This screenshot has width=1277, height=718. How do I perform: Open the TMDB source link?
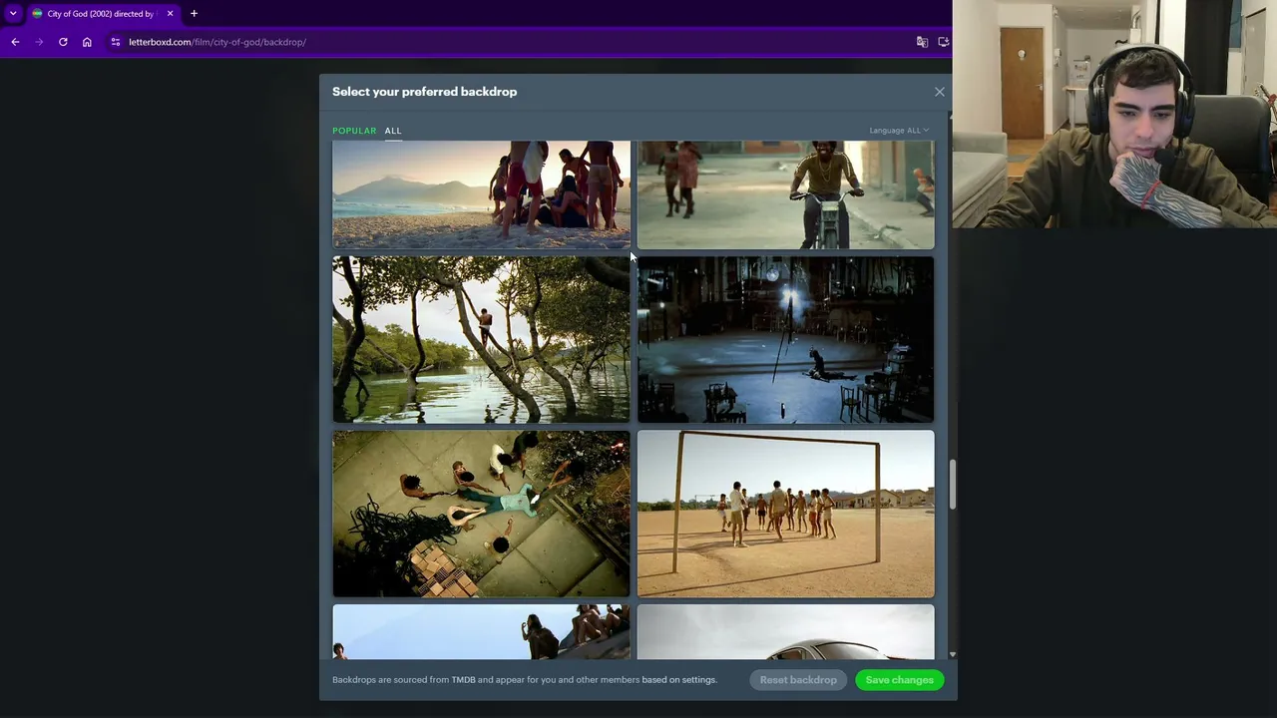coord(463,680)
